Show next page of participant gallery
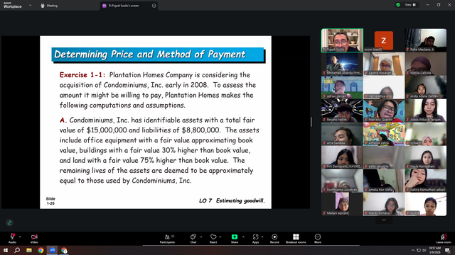The width and height of the screenshot is (455, 255). click(384, 220)
